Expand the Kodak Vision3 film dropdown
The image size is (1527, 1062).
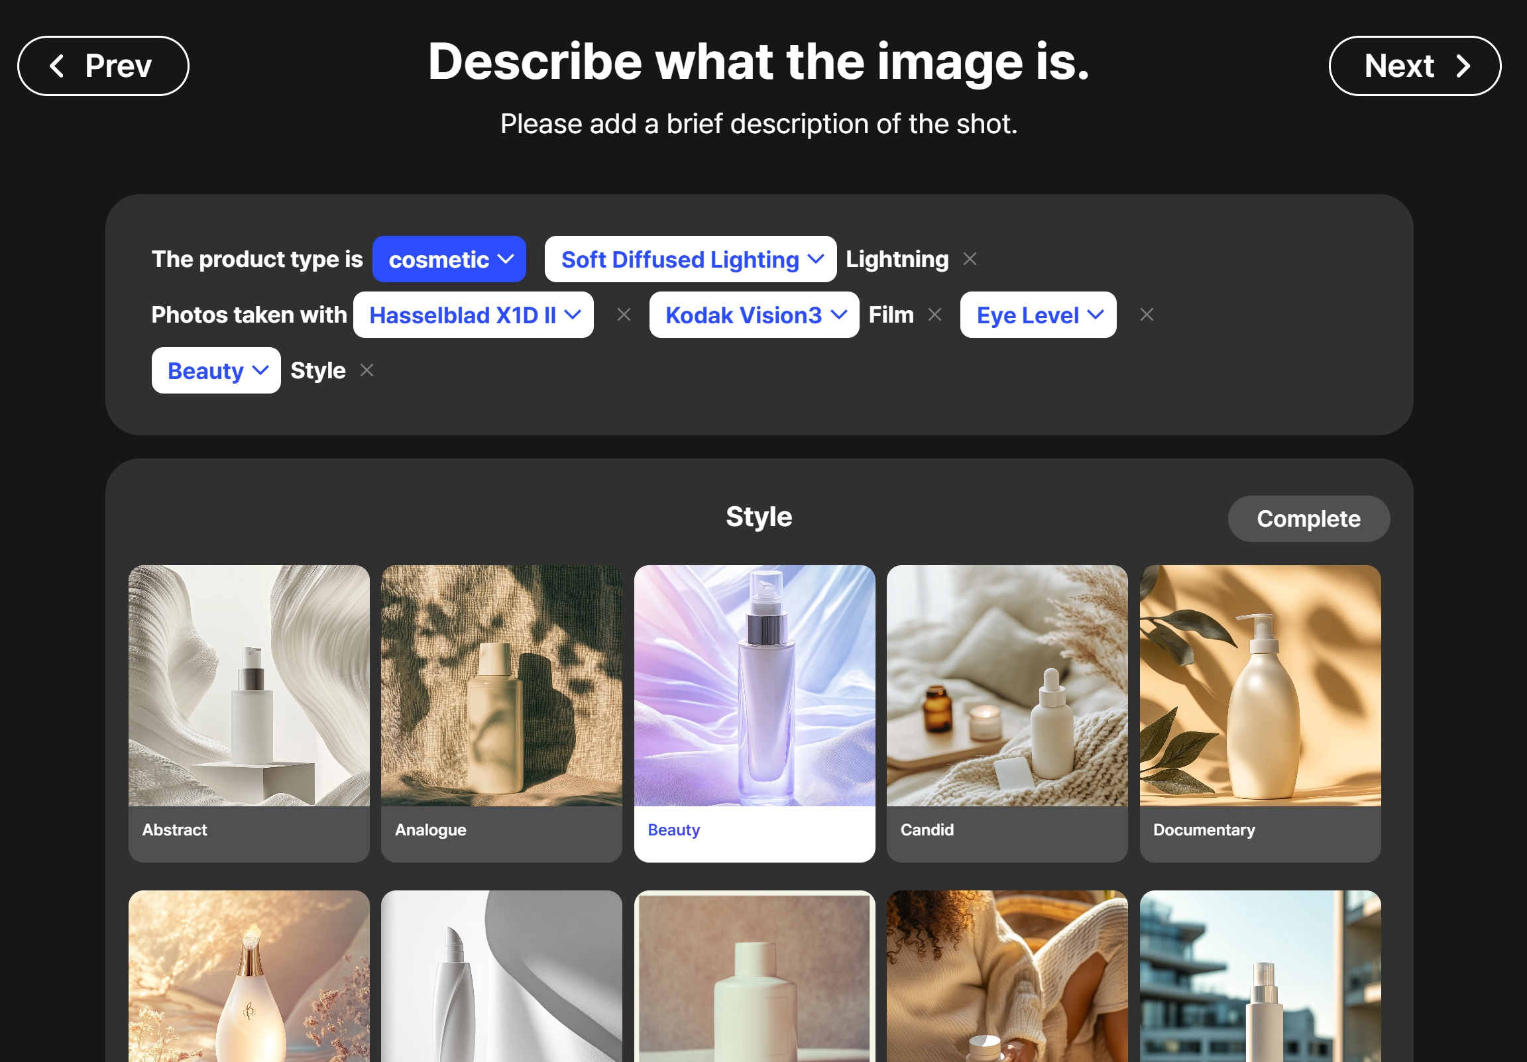click(754, 315)
